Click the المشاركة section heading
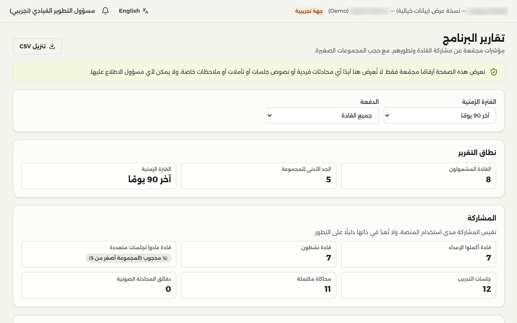Image resolution: width=517 pixels, height=323 pixels. (x=482, y=218)
